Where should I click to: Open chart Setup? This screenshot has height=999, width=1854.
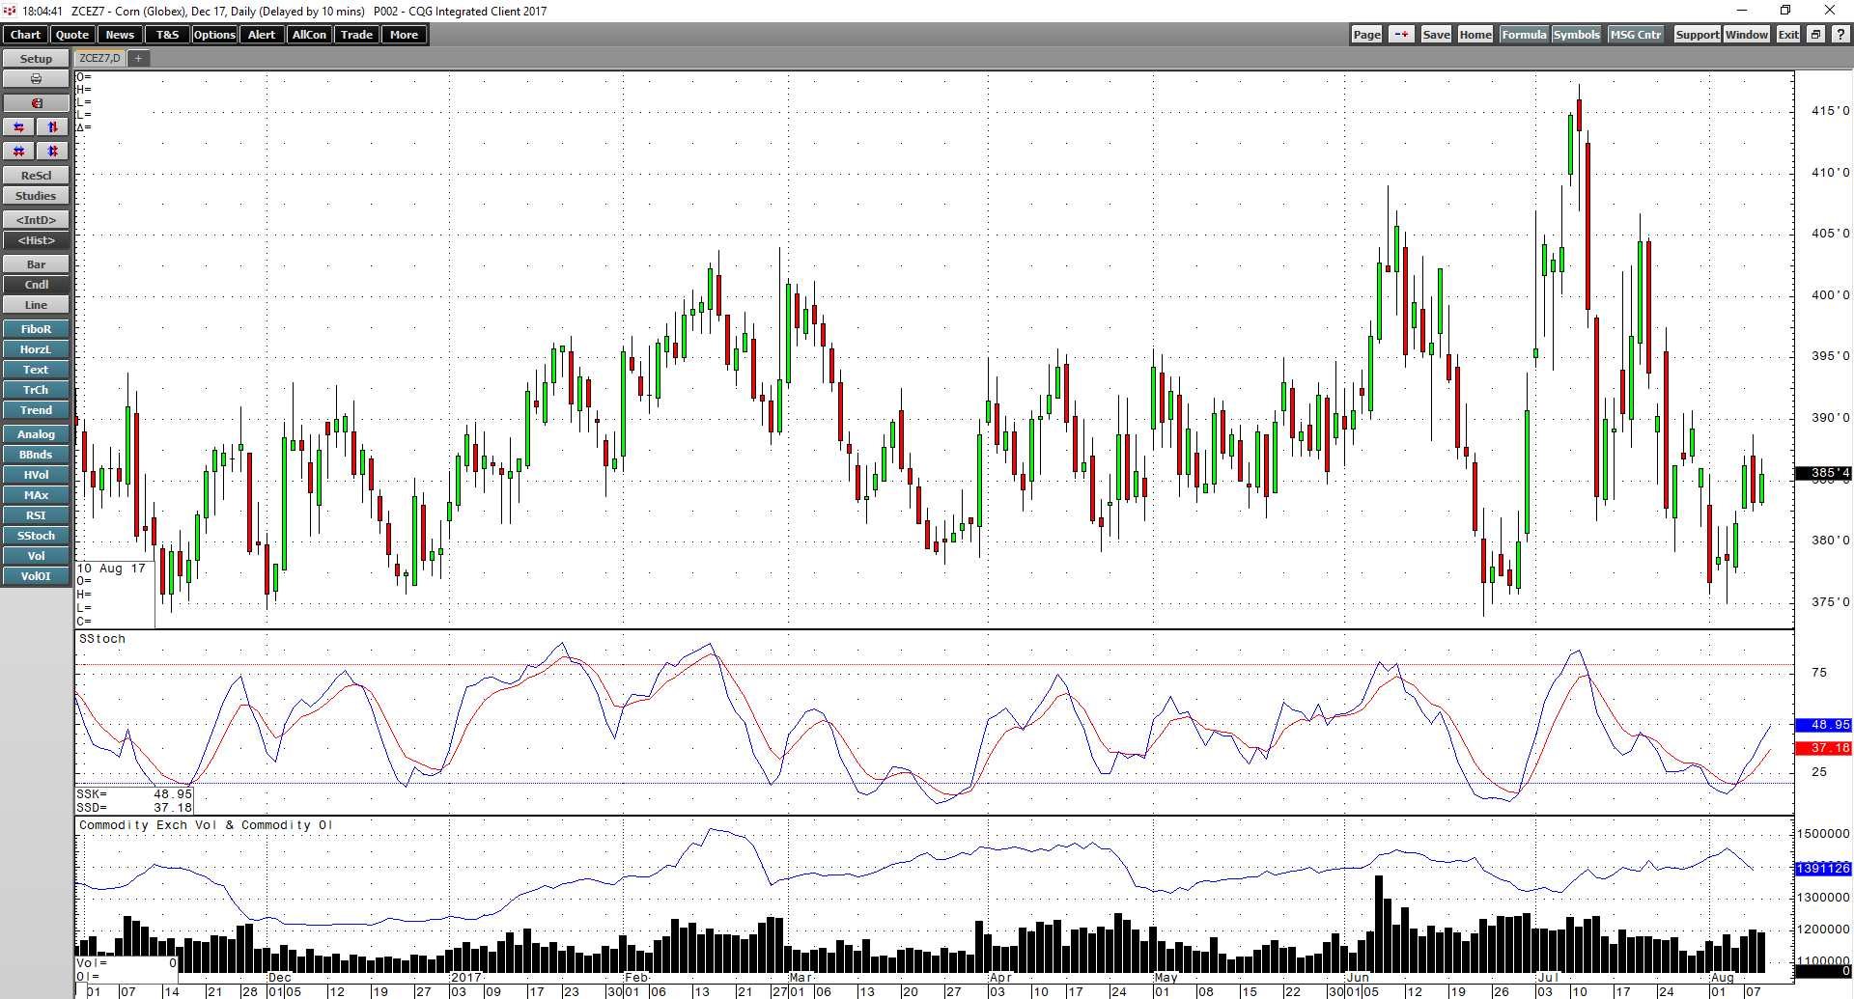(36, 59)
